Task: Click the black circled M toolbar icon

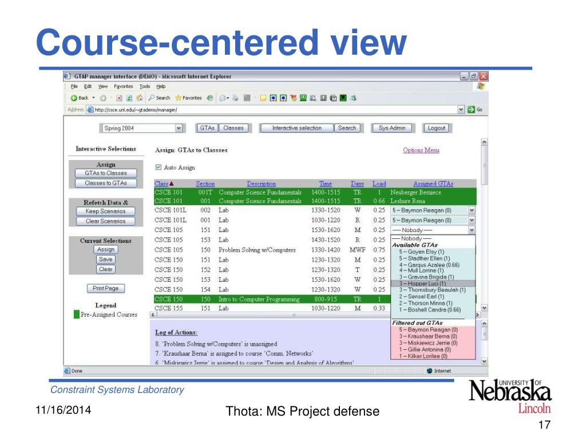Action: pyautogui.click(x=334, y=98)
